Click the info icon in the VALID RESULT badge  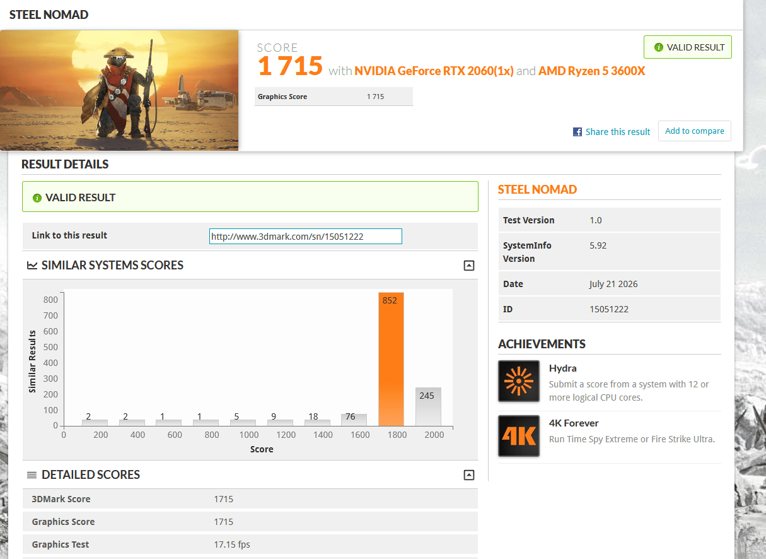pos(659,47)
